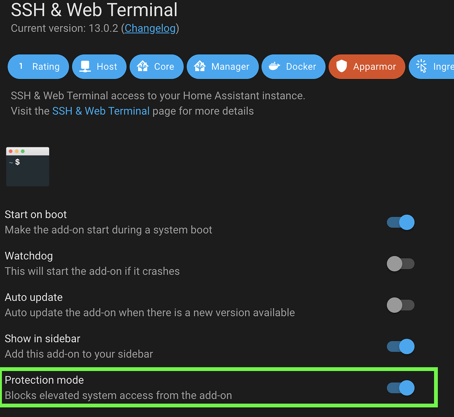This screenshot has height=417, width=454.
Task: Turn on the Auto update switch
Action: tap(401, 305)
